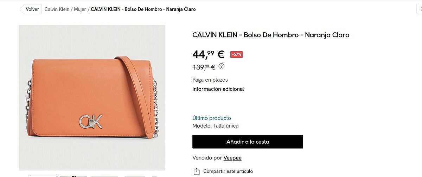Open the Calvin Klein breadcrumb link

pos(57,9)
